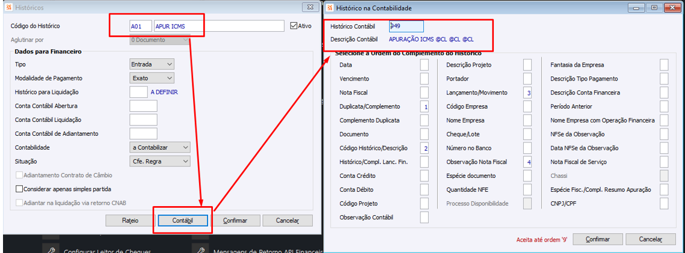This screenshot has height=253, width=685.
Task: Click Confirmar in Histórico na Contabilidade window
Action: (598, 239)
